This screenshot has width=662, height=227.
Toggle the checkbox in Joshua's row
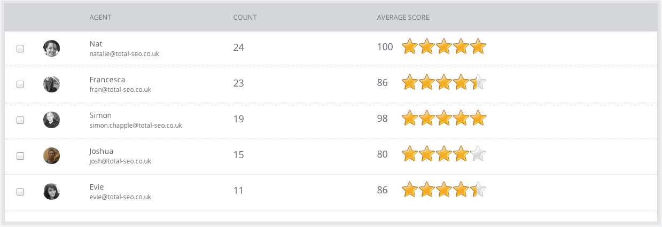[x=20, y=156]
